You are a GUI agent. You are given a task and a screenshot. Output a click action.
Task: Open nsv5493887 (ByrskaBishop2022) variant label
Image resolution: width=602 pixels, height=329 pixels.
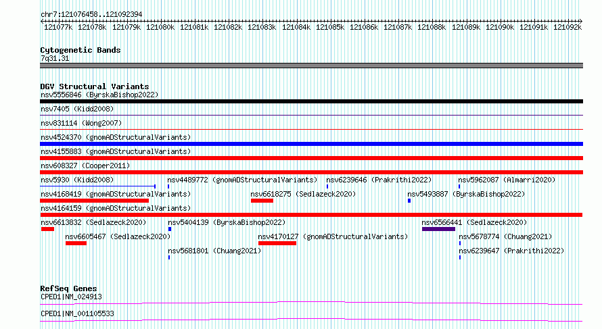[x=466, y=194]
